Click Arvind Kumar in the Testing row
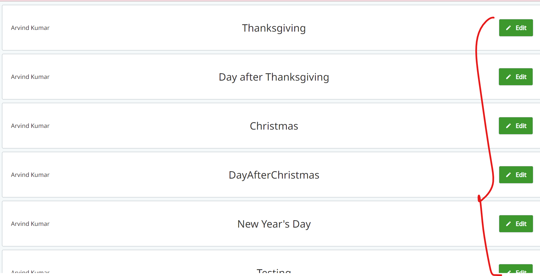This screenshot has width=540, height=276. tap(30, 271)
